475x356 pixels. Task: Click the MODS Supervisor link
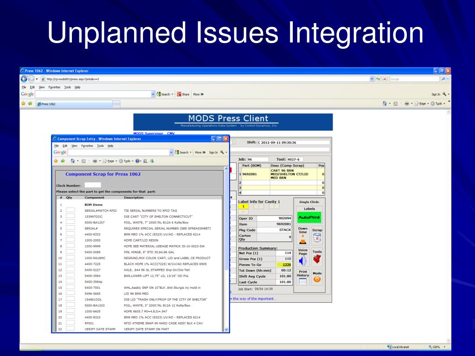[148, 133]
